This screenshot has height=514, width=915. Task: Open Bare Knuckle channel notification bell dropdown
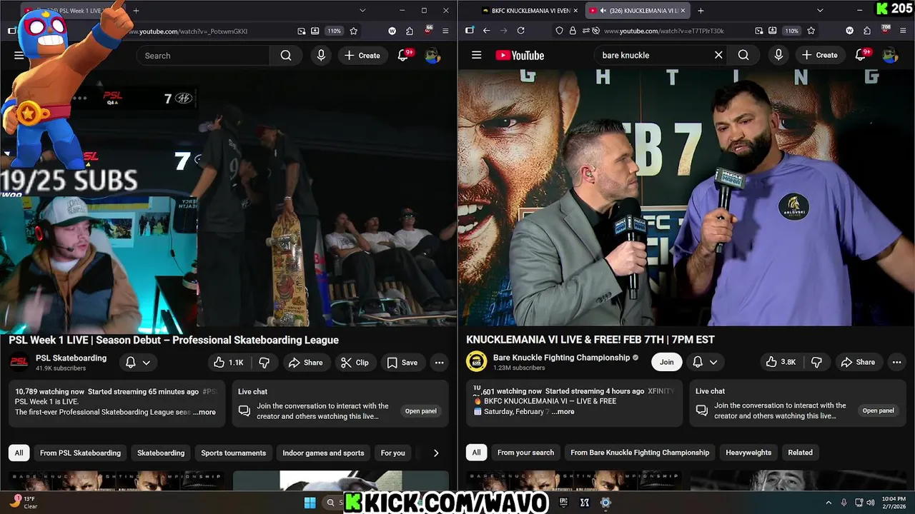click(x=705, y=362)
